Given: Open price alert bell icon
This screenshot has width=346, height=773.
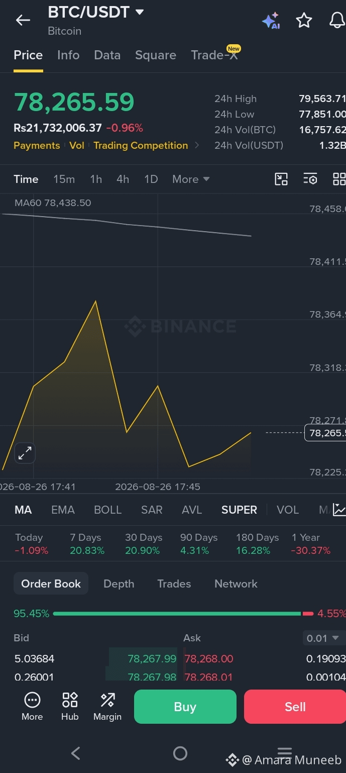Looking at the screenshot, I should click(337, 21).
